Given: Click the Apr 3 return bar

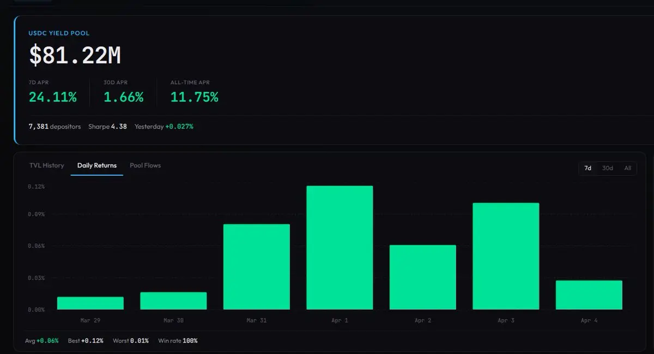Looking at the screenshot, I should pyautogui.click(x=506, y=257).
